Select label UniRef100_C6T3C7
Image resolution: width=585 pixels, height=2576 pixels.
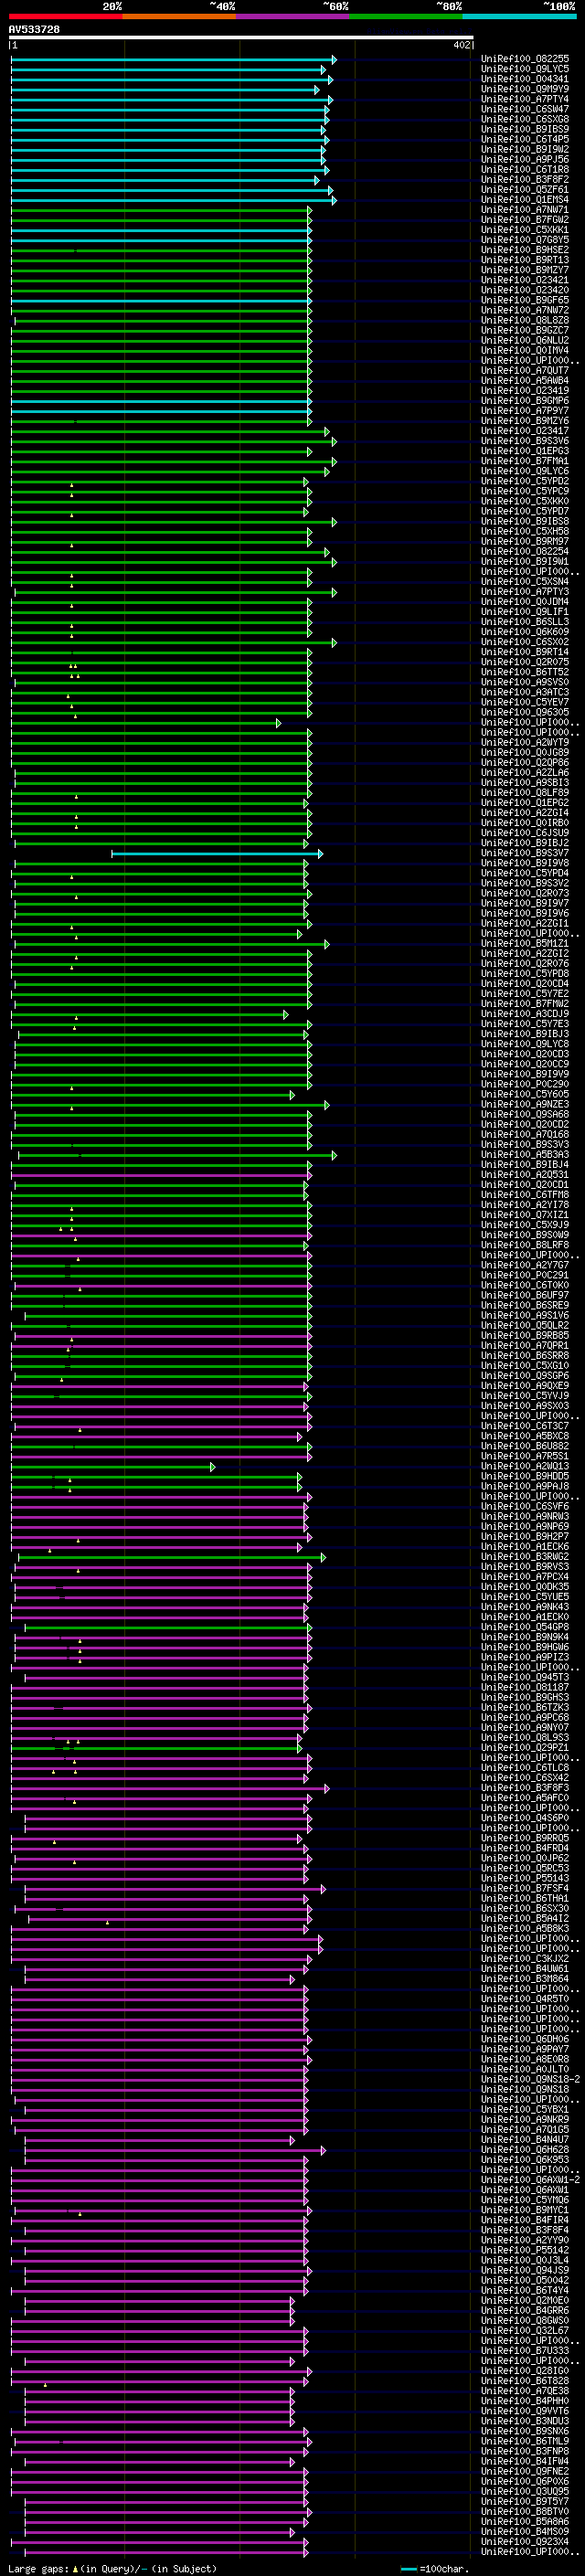click(525, 1426)
